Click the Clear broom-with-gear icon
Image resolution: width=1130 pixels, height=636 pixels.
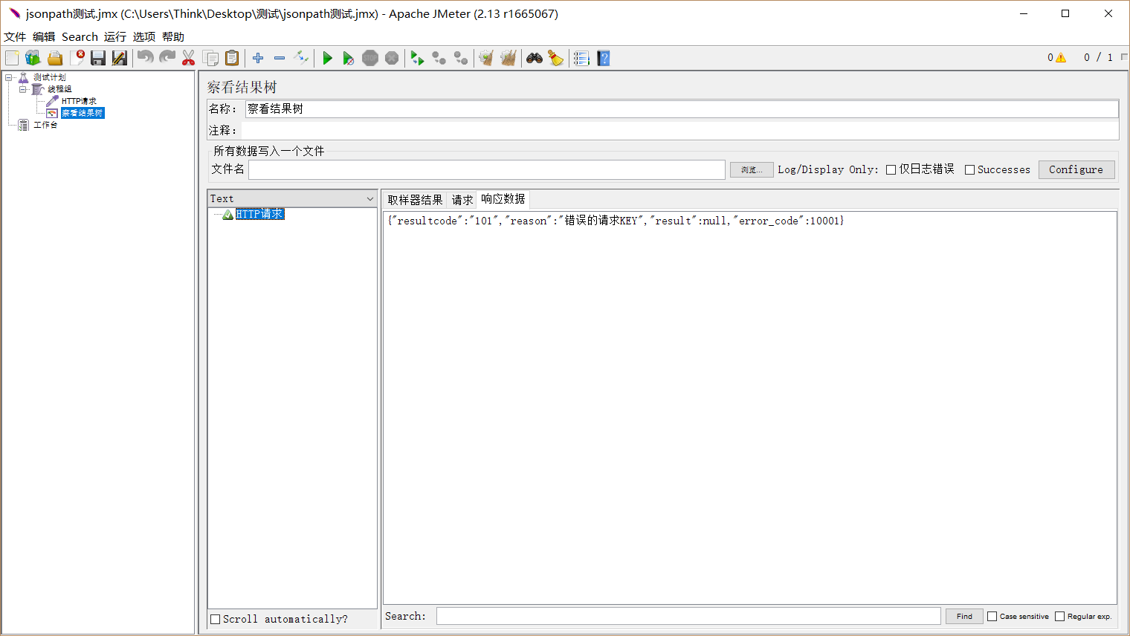click(x=486, y=58)
